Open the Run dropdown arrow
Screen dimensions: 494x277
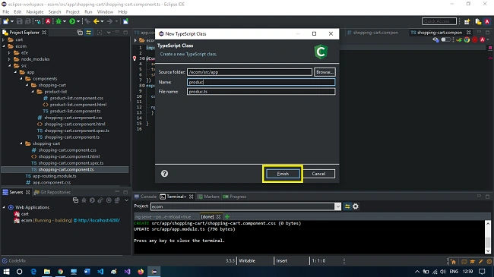[x=78, y=21]
